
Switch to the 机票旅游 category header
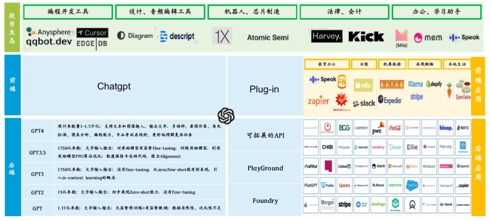coord(392,64)
